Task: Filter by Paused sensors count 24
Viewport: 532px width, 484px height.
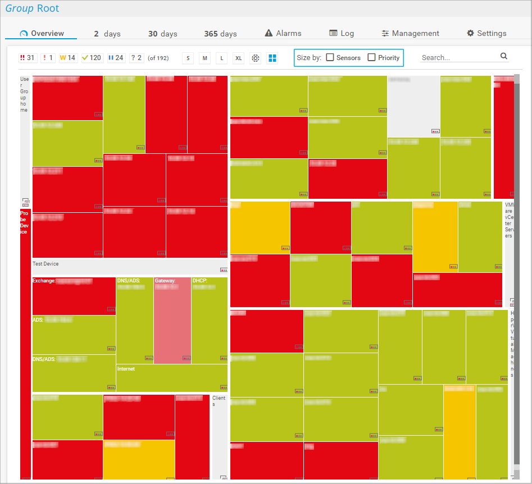Action: click(x=116, y=58)
